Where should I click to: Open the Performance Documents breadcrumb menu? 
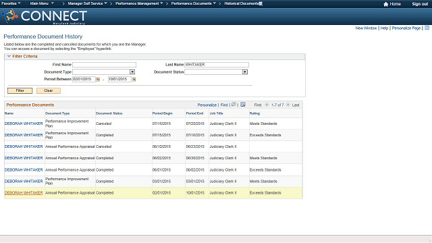click(194, 3)
